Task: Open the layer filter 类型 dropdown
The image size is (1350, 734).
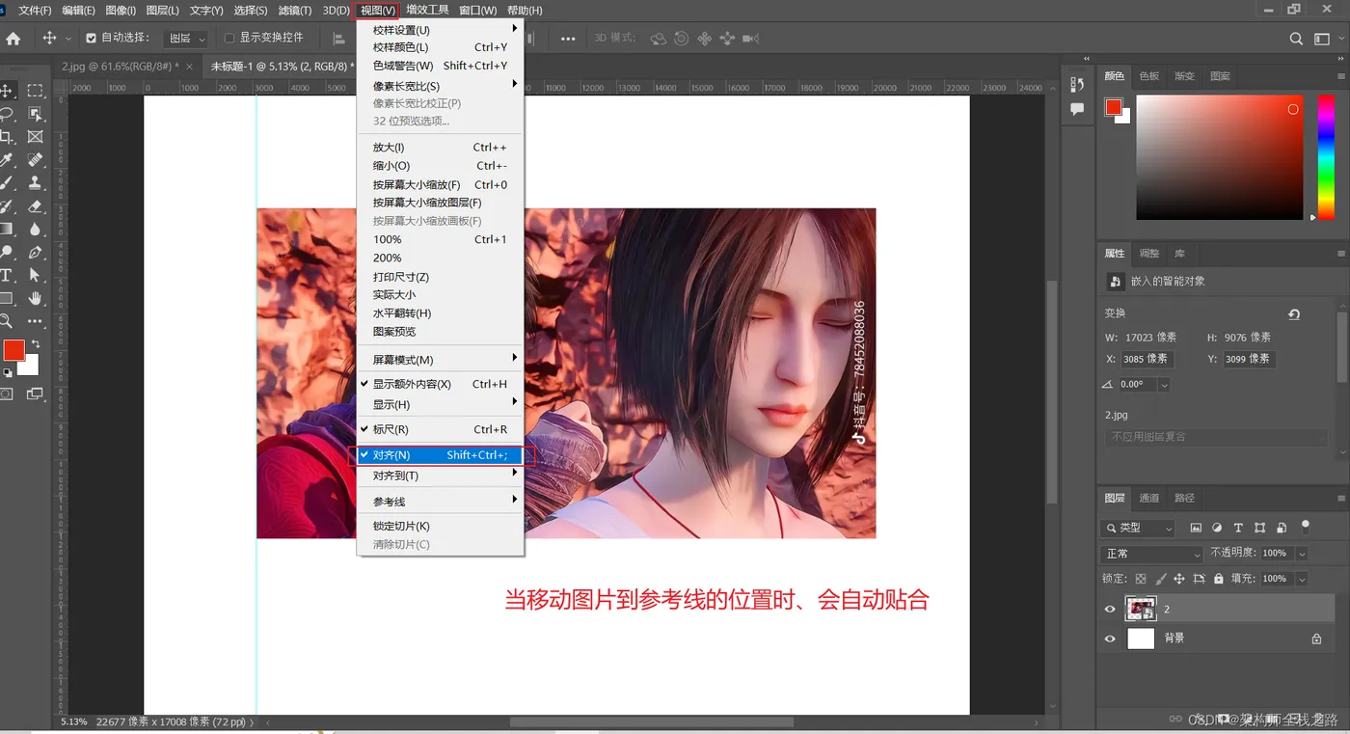Action: [1138, 528]
